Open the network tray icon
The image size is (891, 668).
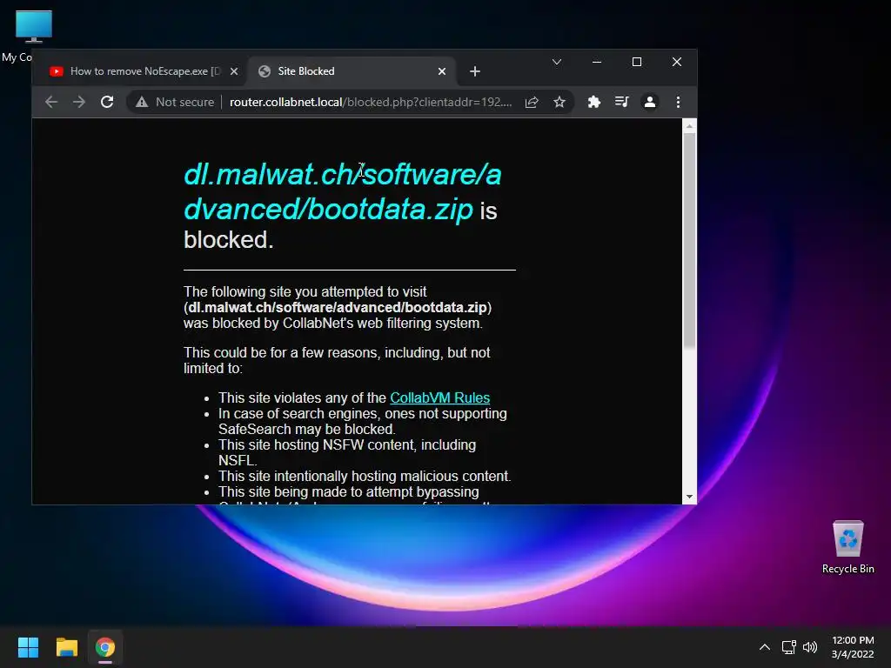point(788,647)
